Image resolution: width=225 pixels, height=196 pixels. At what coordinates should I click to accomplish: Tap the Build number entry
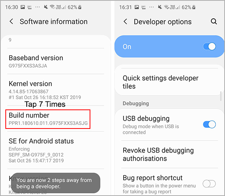coord(48,119)
